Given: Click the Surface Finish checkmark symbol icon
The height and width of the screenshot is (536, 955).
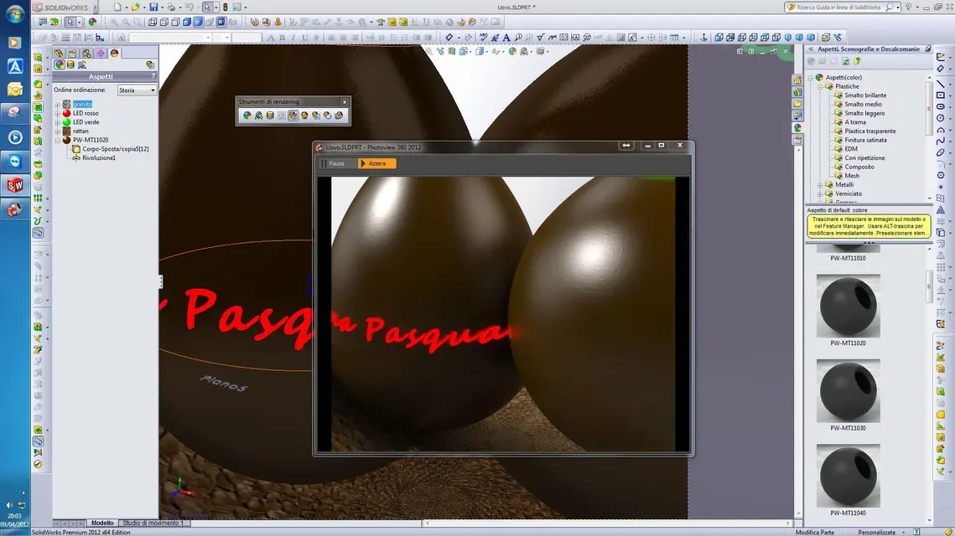Looking at the screenshot, I should (540, 38).
